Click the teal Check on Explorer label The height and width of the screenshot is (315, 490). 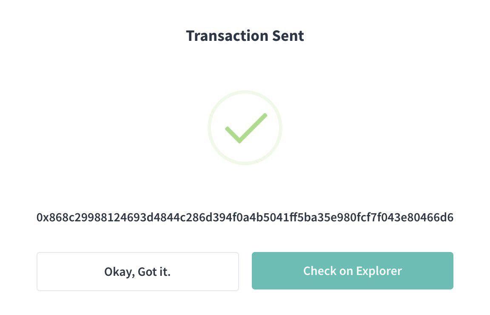tap(352, 271)
